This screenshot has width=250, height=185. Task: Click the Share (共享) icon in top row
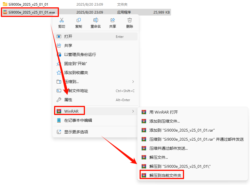pos(113,20)
